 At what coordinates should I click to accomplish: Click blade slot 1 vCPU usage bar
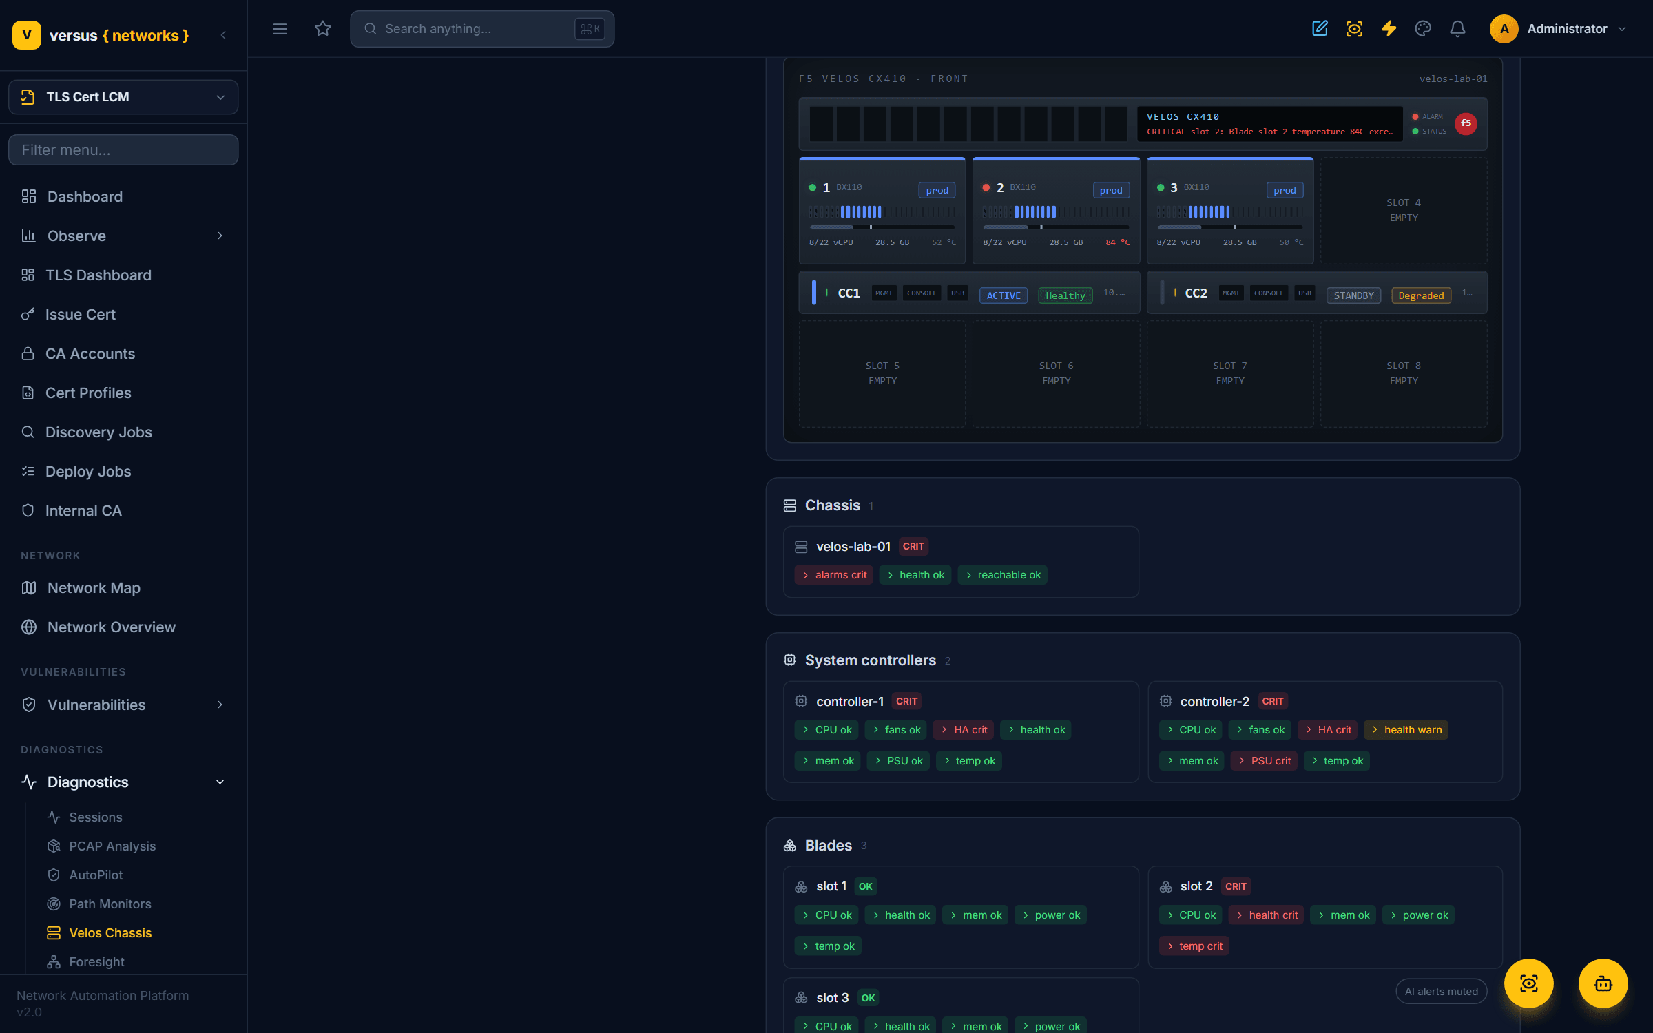(882, 212)
